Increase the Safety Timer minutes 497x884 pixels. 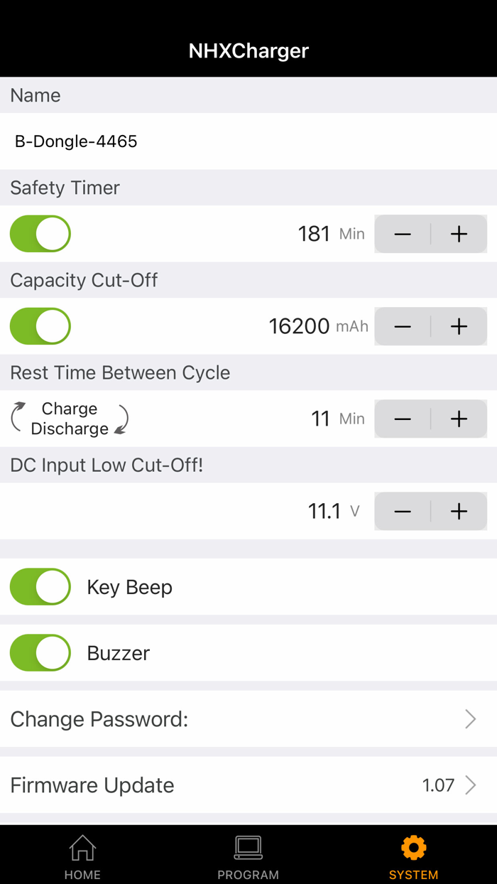point(459,234)
